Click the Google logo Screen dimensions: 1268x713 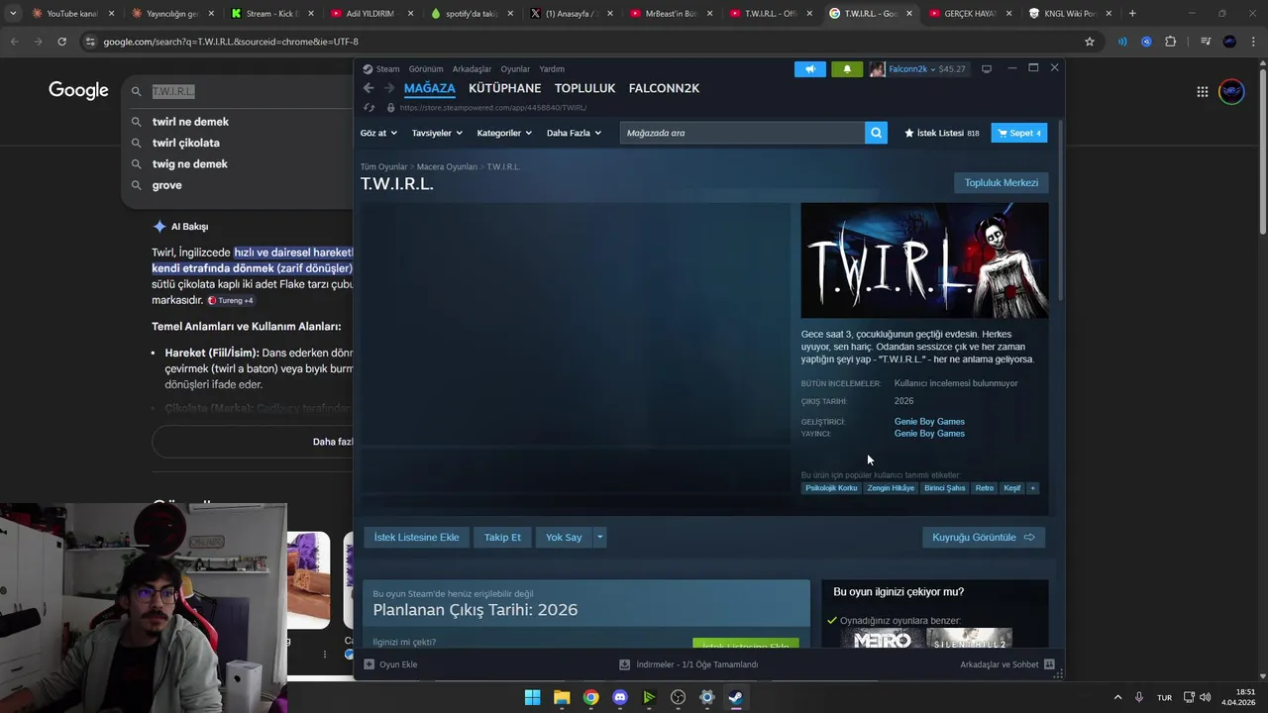(78, 90)
